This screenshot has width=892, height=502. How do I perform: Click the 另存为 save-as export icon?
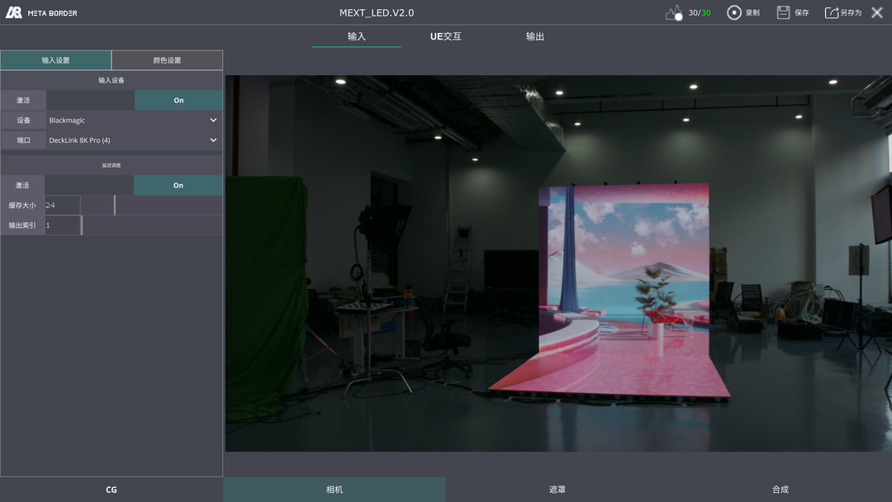832,12
